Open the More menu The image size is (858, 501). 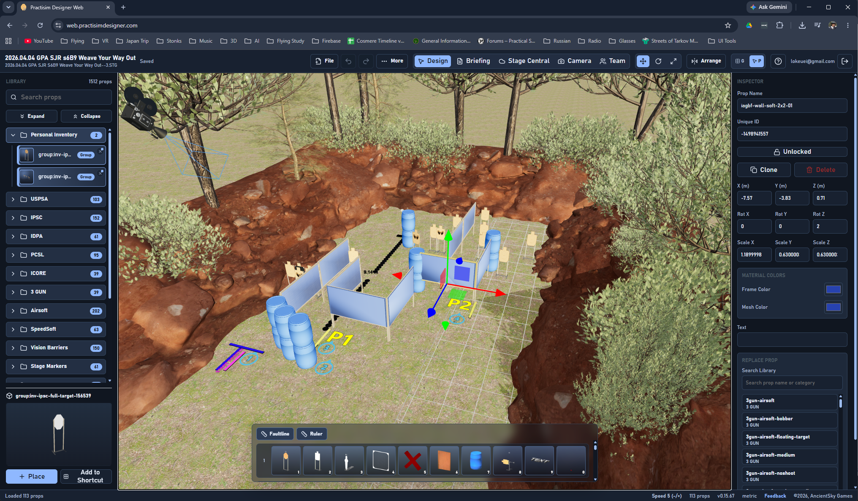392,61
